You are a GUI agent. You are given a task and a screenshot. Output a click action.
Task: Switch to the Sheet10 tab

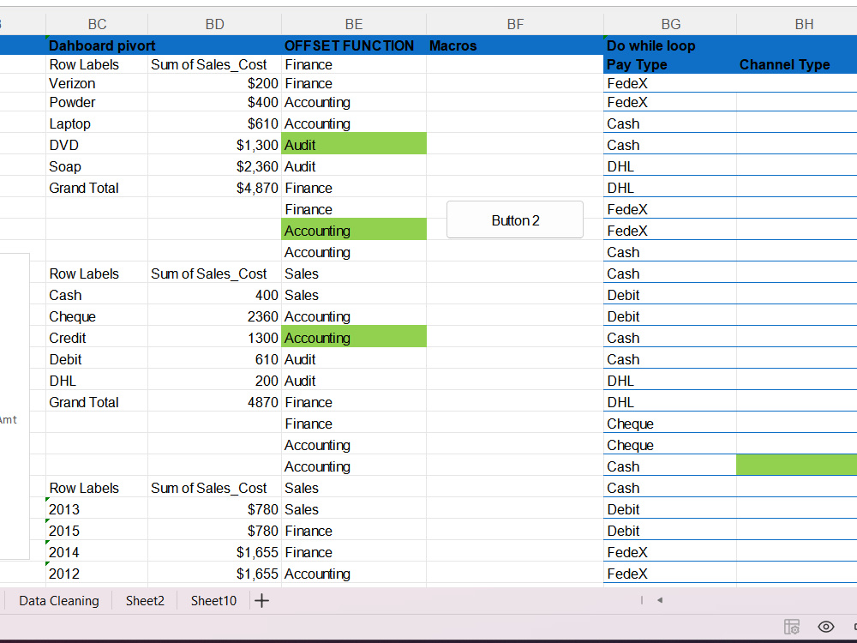(213, 600)
